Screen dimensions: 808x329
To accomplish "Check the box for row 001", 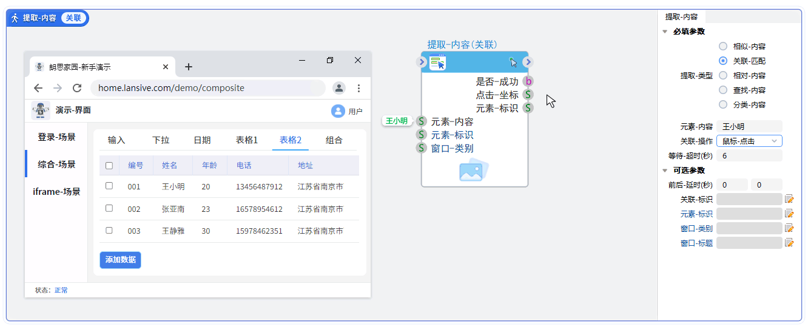I will pyautogui.click(x=109, y=186).
